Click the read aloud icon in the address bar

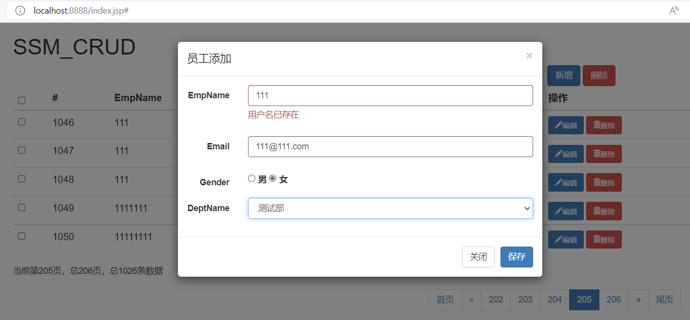tap(674, 11)
